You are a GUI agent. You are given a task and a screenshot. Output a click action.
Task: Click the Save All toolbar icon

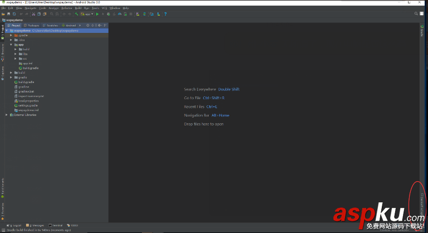(x=8, y=14)
